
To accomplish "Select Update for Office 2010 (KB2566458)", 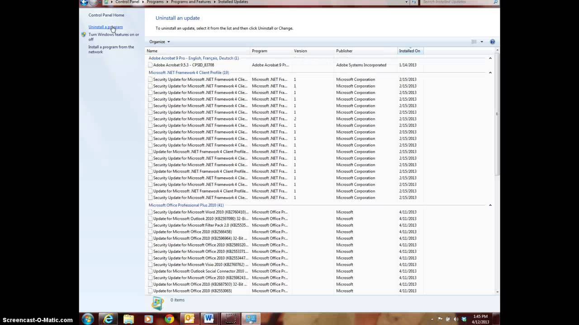I will pos(192,232).
